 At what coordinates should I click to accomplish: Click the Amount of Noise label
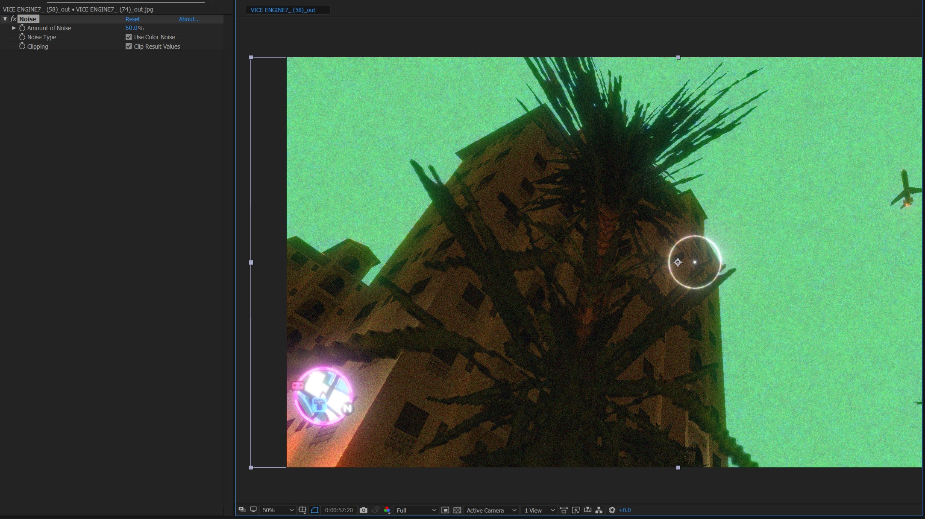tap(49, 28)
